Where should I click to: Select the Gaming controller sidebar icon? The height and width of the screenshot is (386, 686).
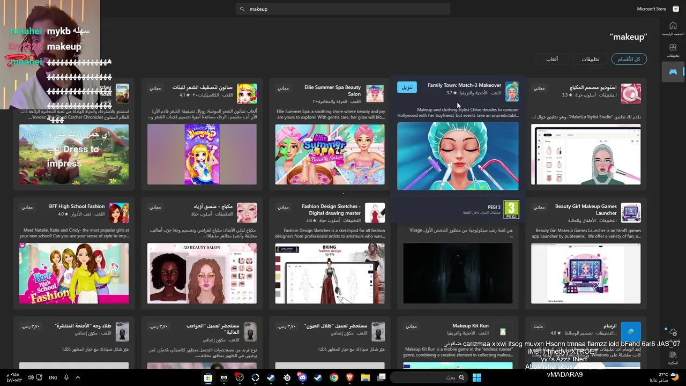tap(673, 72)
